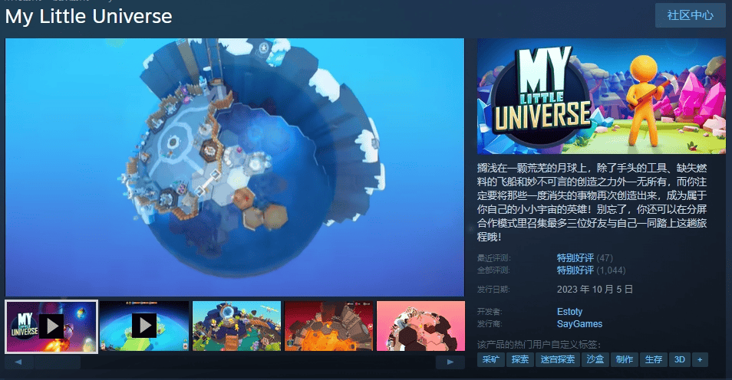Viewport: 732px width, 380px height.
Task: Open developer Estoty link
Action: [569, 312]
